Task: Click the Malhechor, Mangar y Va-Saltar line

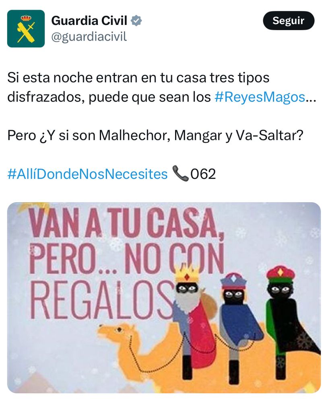Action: (x=155, y=135)
